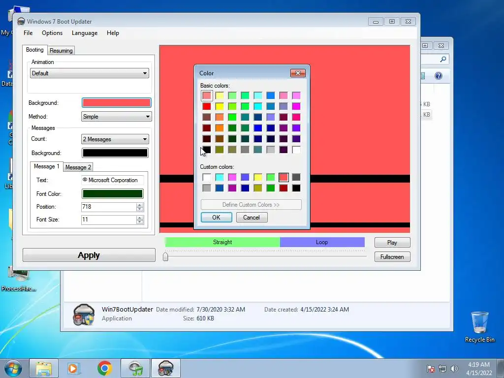Click the dark green Font Color swatch
Viewport: 504px width, 378px height.
coord(113,193)
